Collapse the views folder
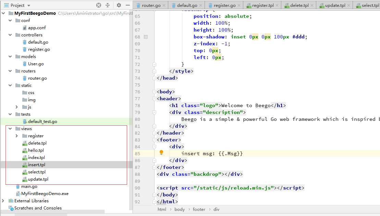Screen dimensions: 380x216 (x=10, y=128)
